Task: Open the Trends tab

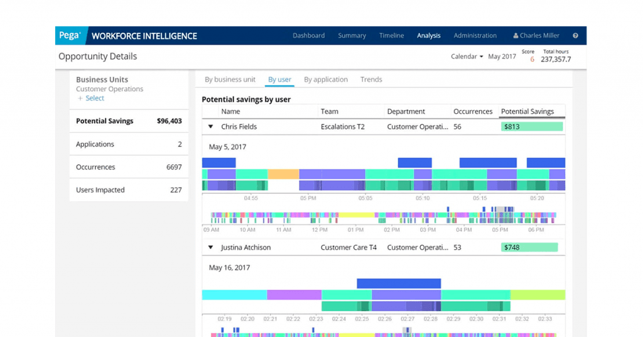Action: point(371,80)
